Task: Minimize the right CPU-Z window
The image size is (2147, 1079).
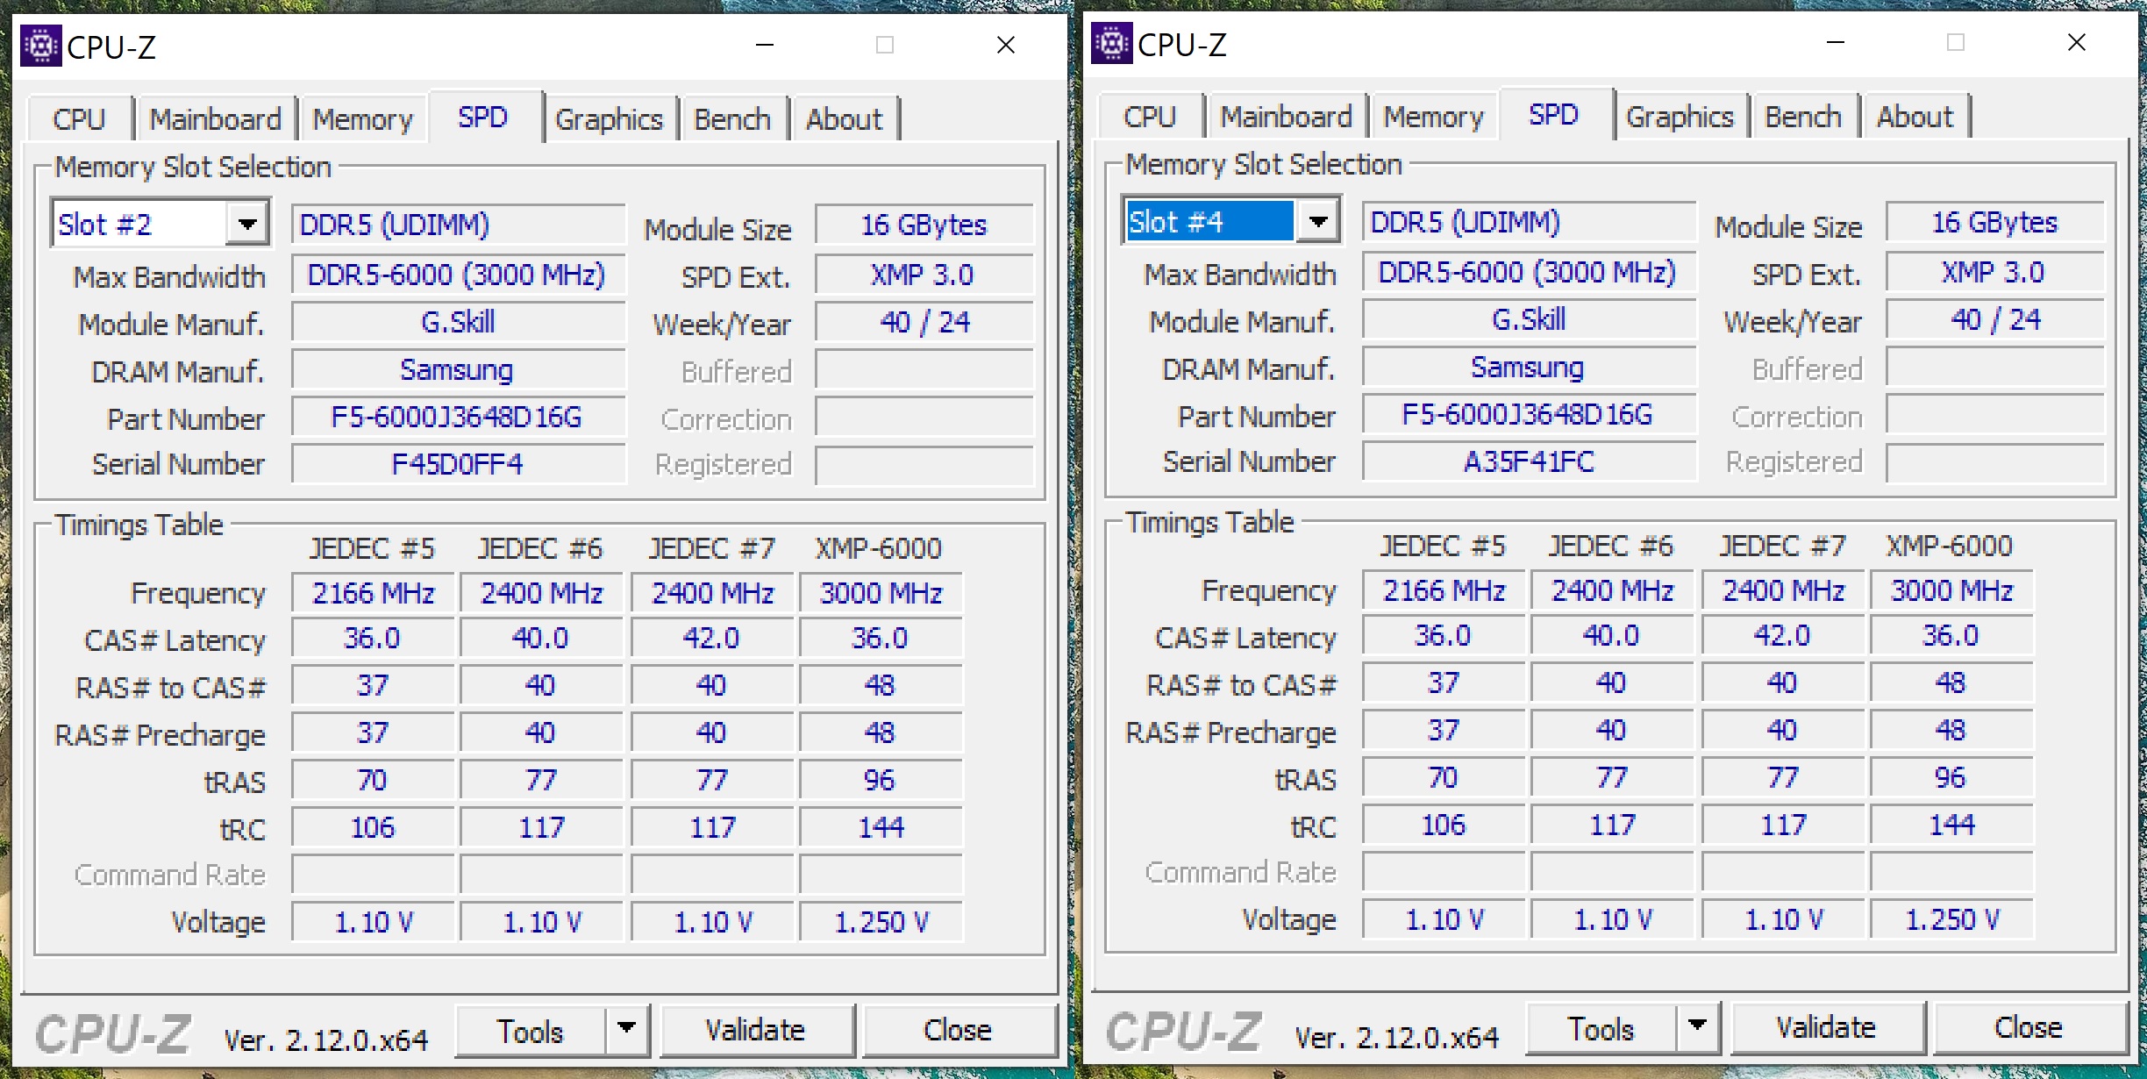Action: click(1836, 42)
